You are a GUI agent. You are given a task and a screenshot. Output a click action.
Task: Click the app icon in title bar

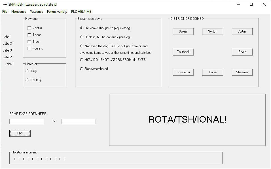(x=5, y=4)
